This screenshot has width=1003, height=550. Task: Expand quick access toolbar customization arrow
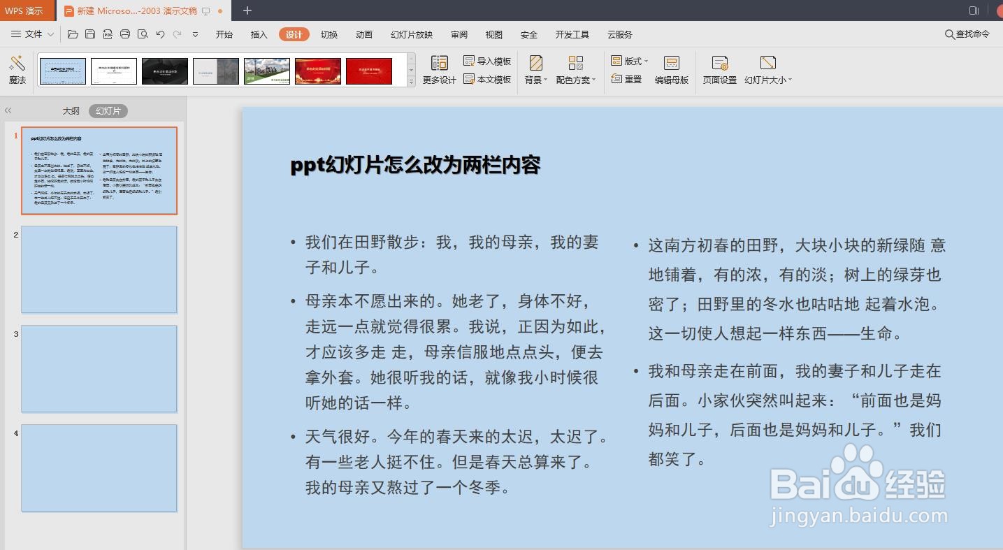coord(195,34)
